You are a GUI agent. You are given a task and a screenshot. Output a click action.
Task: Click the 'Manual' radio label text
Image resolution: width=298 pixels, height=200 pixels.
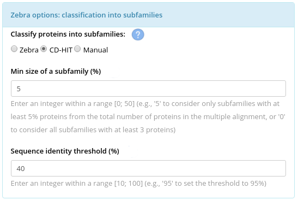tap(95, 50)
